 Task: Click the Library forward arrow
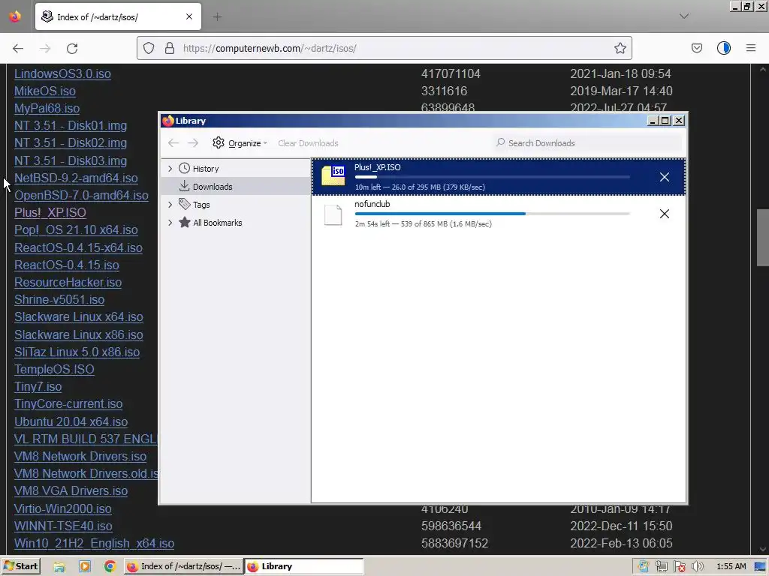tap(193, 143)
